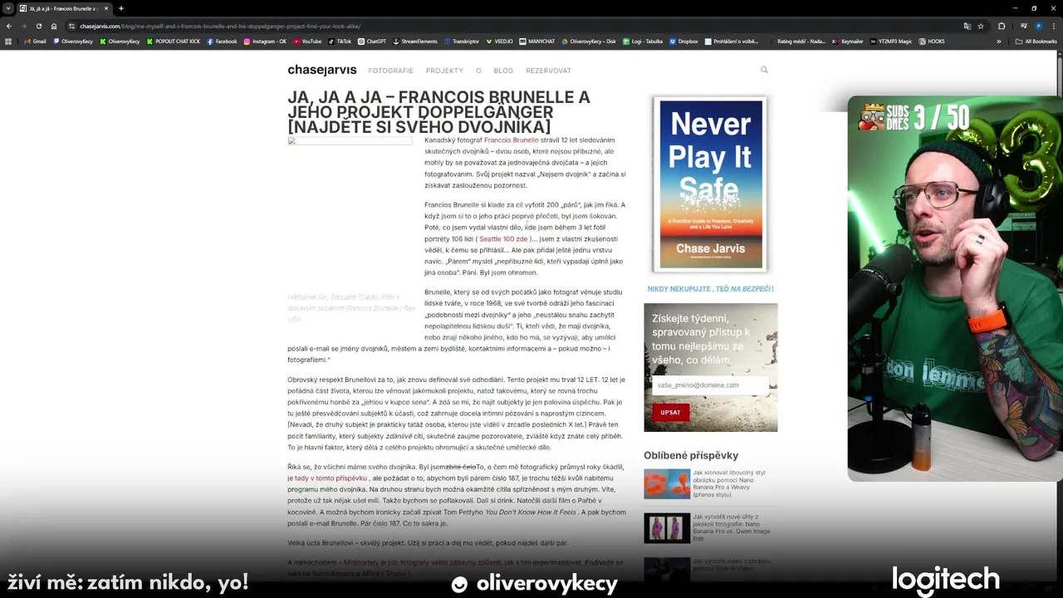This screenshot has width=1063, height=598.
Task: Click the article headline 'JA, JA A JA'
Action: pos(438,112)
